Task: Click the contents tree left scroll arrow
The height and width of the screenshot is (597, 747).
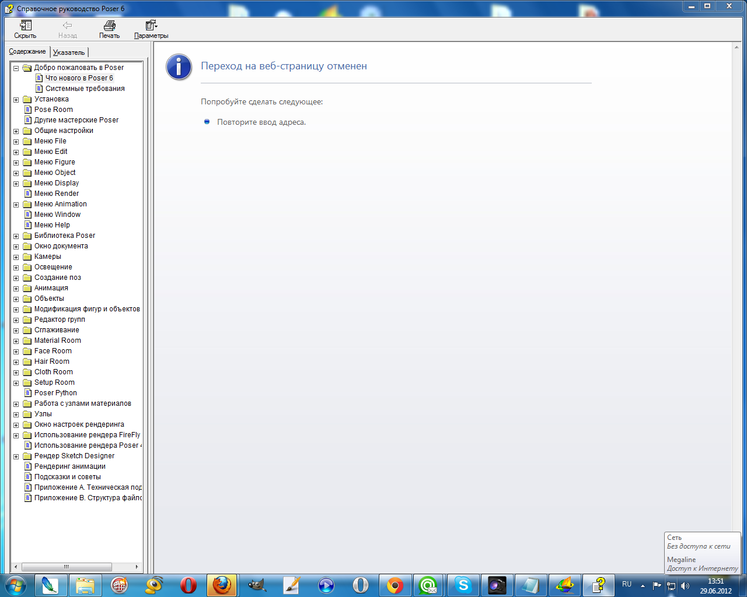Action: pos(16,567)
